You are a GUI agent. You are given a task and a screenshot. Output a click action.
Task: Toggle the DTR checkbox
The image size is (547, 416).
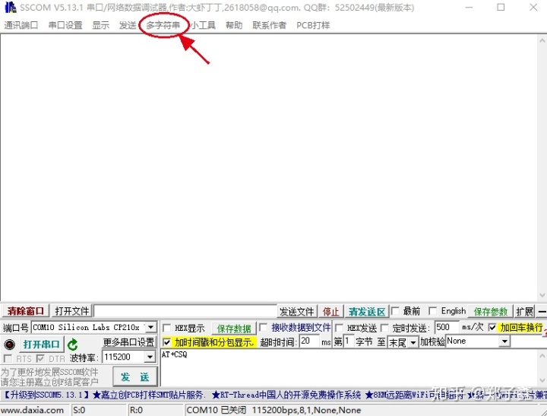click(40, 358)
